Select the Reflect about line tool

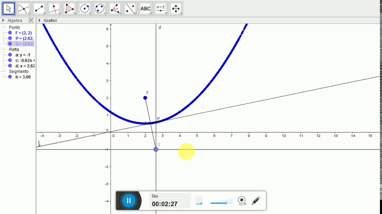[x=130, y=9]
